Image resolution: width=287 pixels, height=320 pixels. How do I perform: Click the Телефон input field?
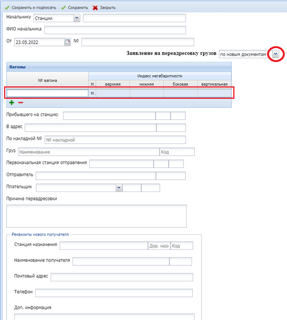point(114,293)
